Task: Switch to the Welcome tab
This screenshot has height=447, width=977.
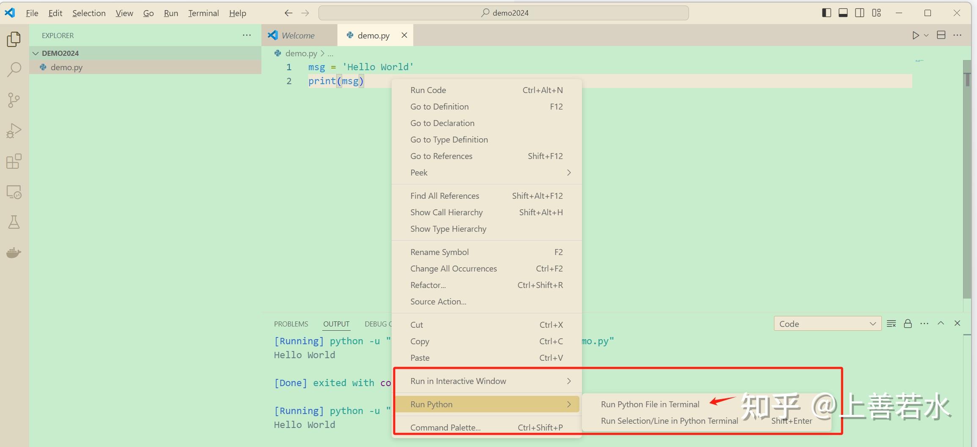Action: pyautogui.click(x=299, y=36)
